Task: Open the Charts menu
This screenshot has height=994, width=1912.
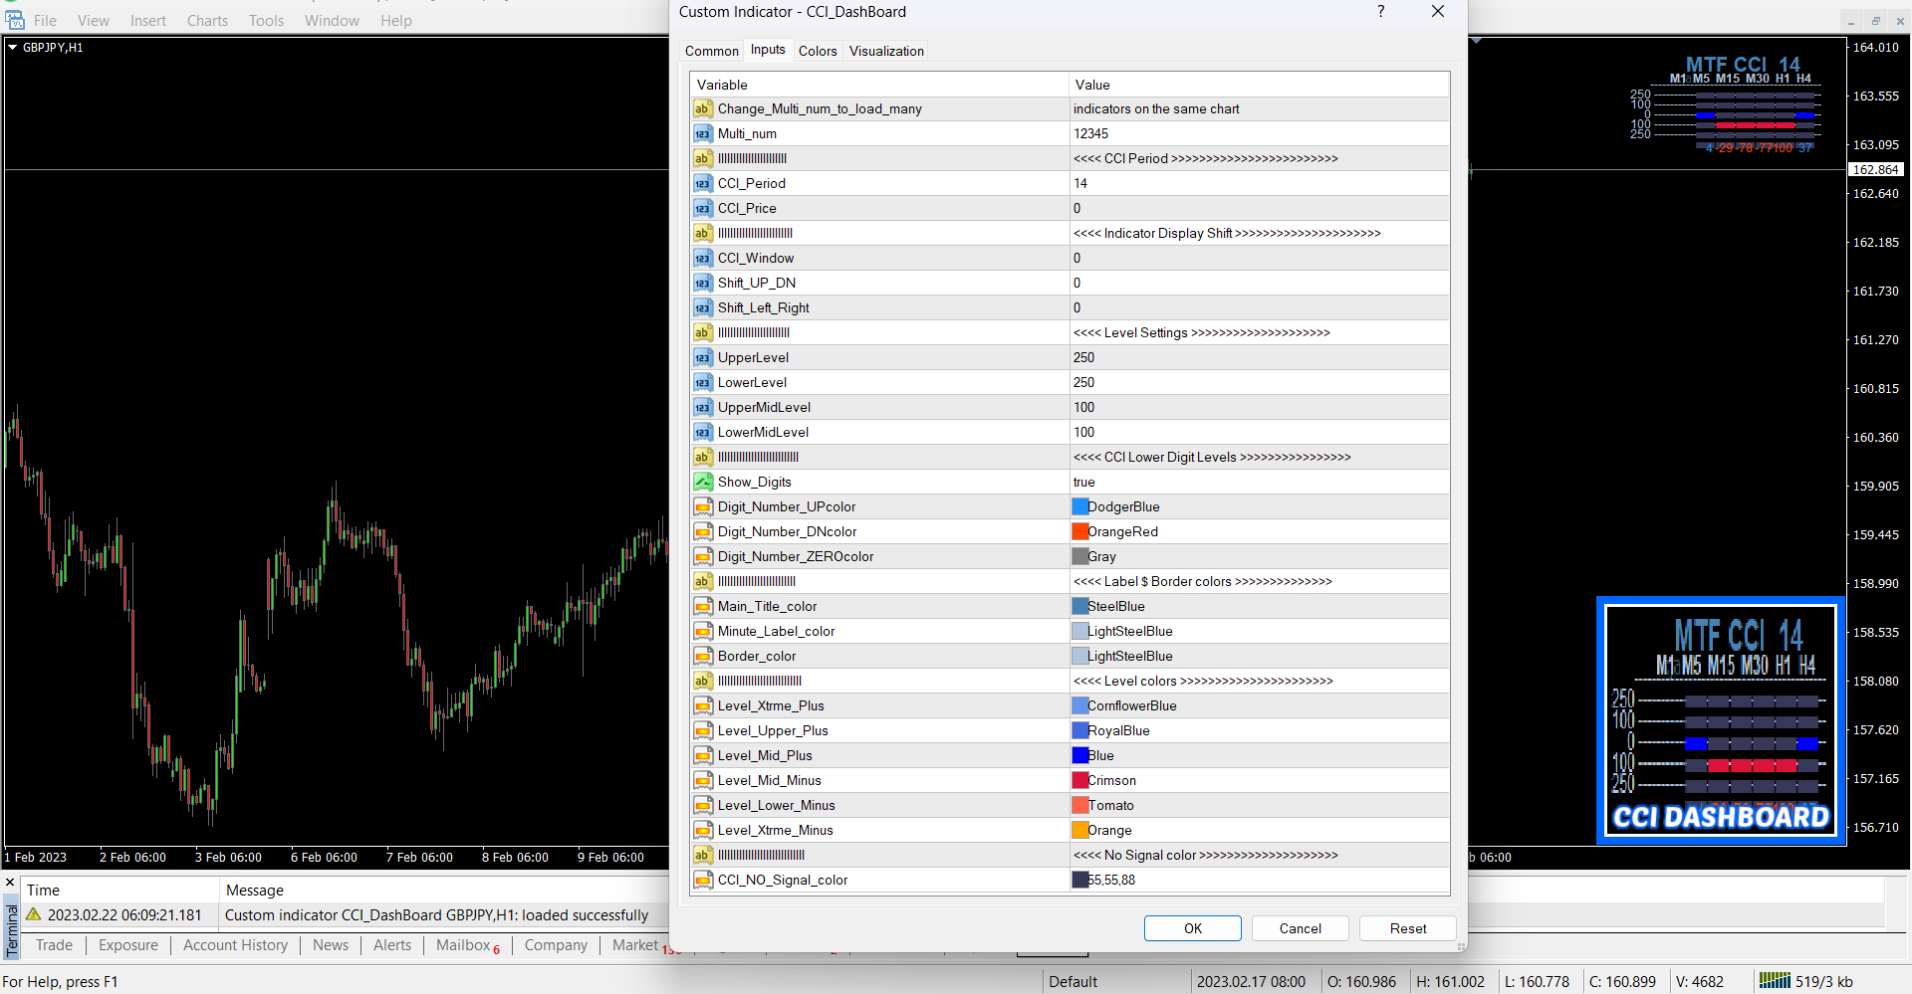Action: point(207,21)
